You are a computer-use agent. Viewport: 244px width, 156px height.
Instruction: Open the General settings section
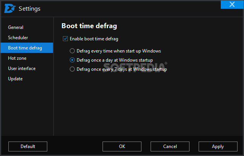click(27, 27)
